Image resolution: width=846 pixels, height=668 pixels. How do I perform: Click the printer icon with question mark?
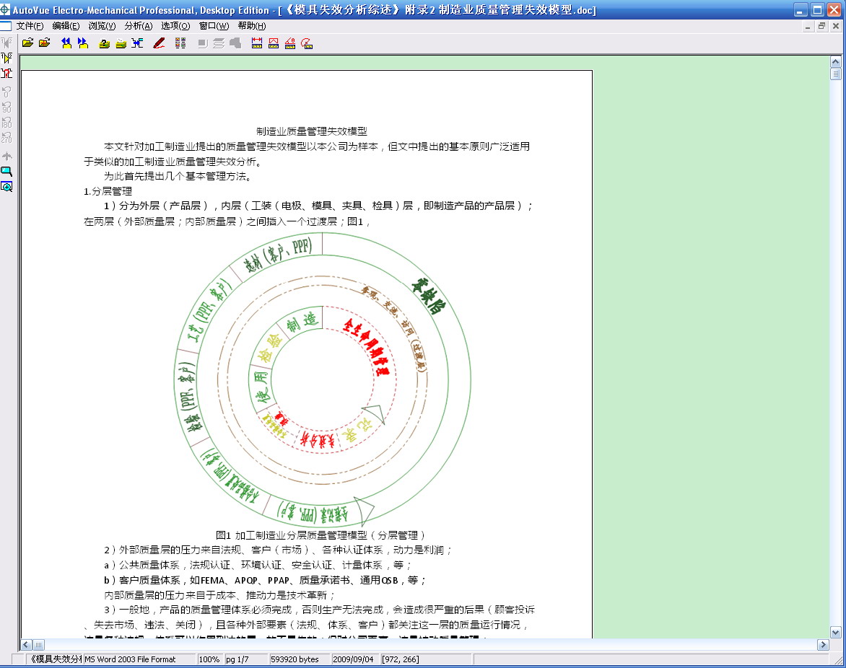pyautogui.click(x=105, y=43)
